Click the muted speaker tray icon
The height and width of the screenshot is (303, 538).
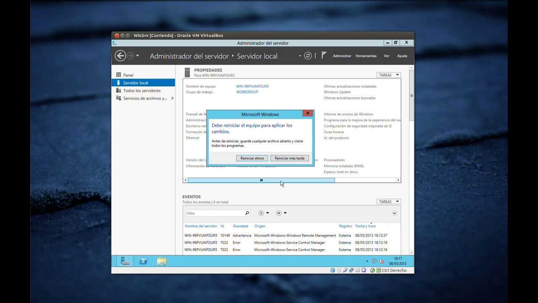382,261
